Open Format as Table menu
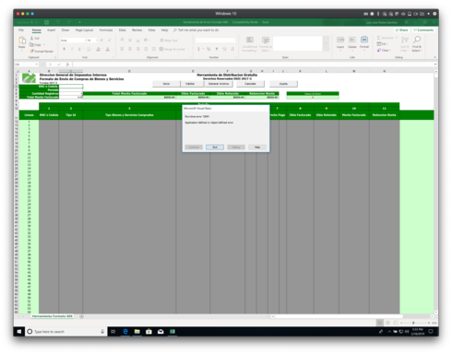The image size is (452, 354). pyautogui.click(x=266, y=44)
